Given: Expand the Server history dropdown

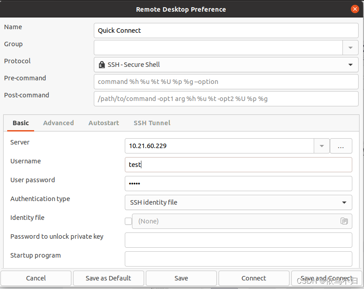Looking at the screenshot, I should [321, 146].
